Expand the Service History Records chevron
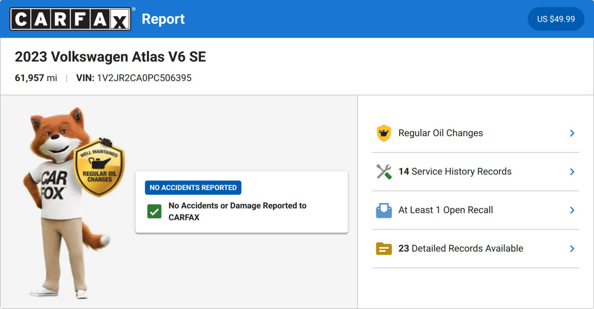Viewport: 594px width, 309px height. [x=572, y=172]
